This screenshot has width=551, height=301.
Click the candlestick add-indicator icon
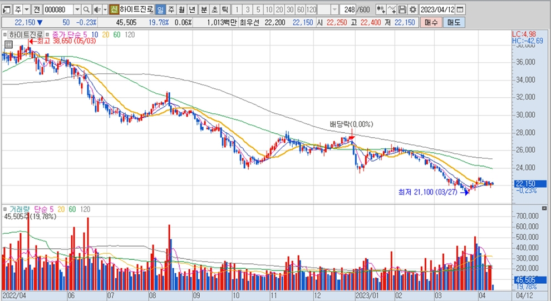point(381,10)
